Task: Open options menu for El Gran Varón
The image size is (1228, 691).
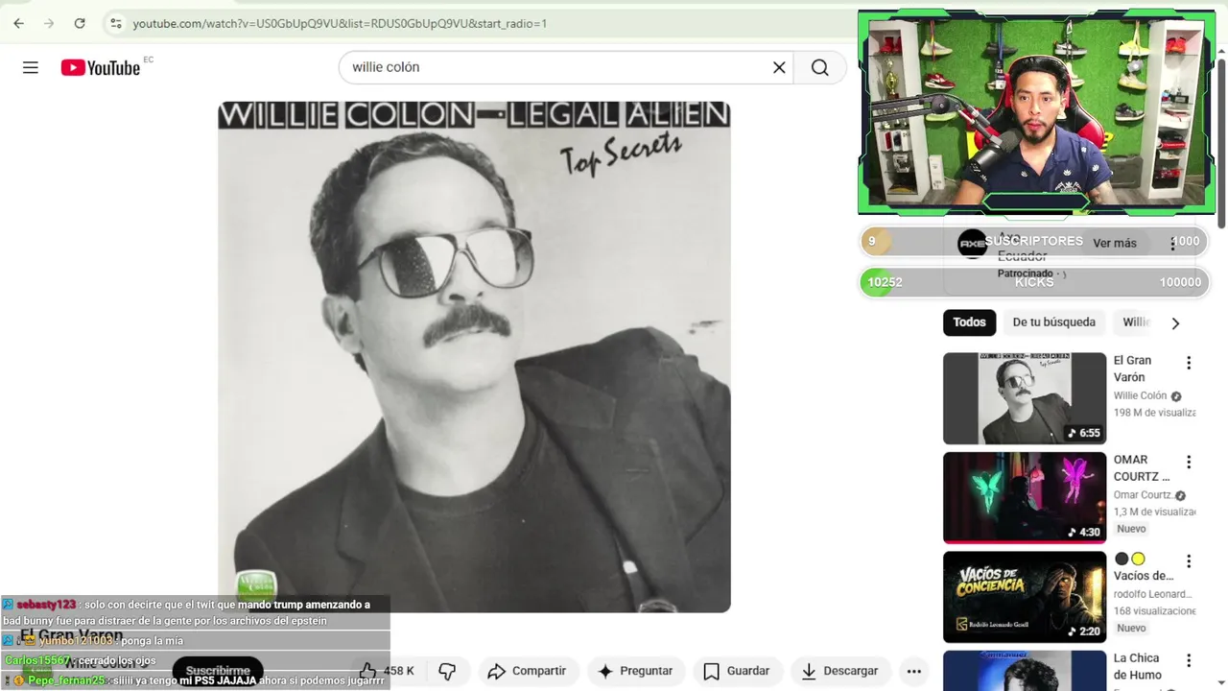Action: tap(1189, 363)
